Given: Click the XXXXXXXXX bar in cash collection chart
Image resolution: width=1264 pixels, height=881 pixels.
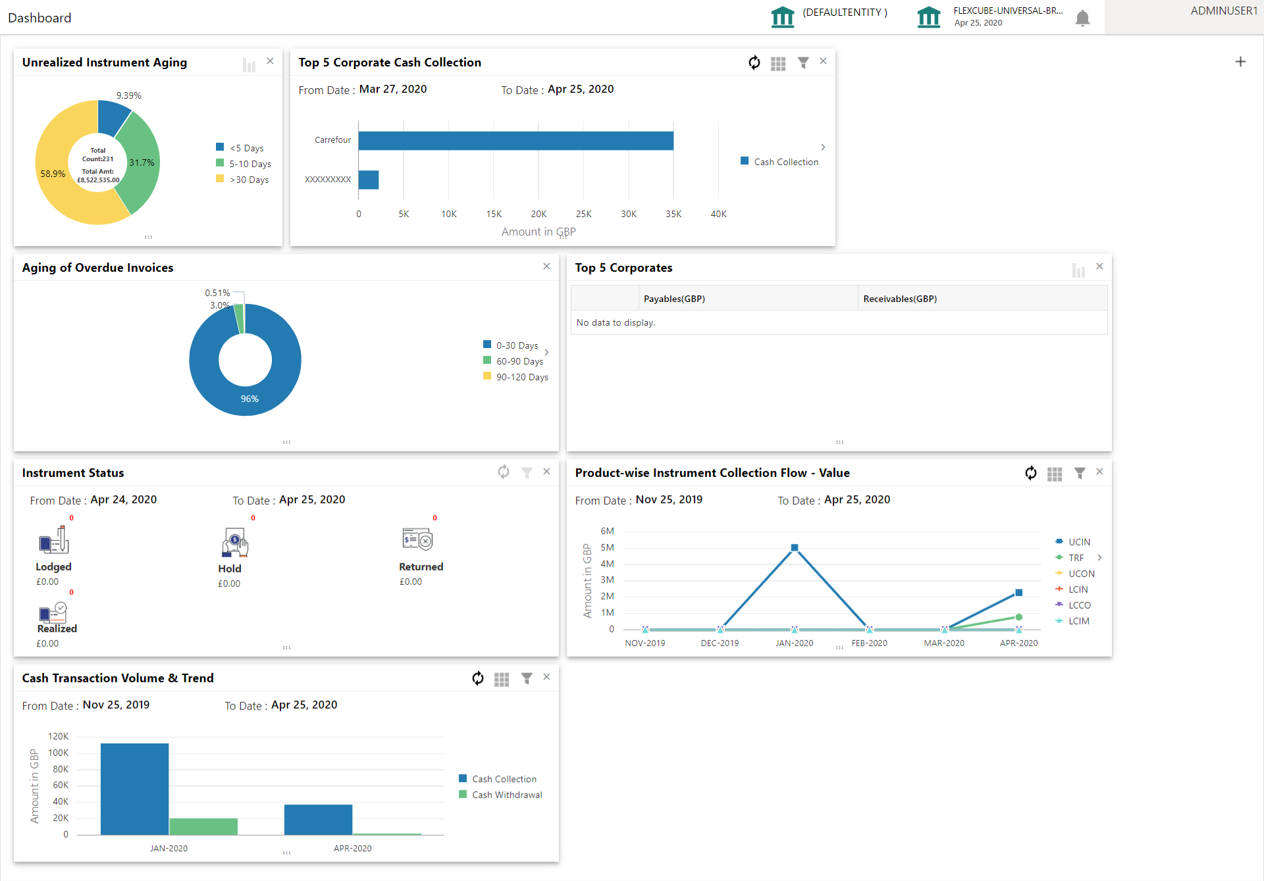Looking at the screenshot, I should (369, 180).
